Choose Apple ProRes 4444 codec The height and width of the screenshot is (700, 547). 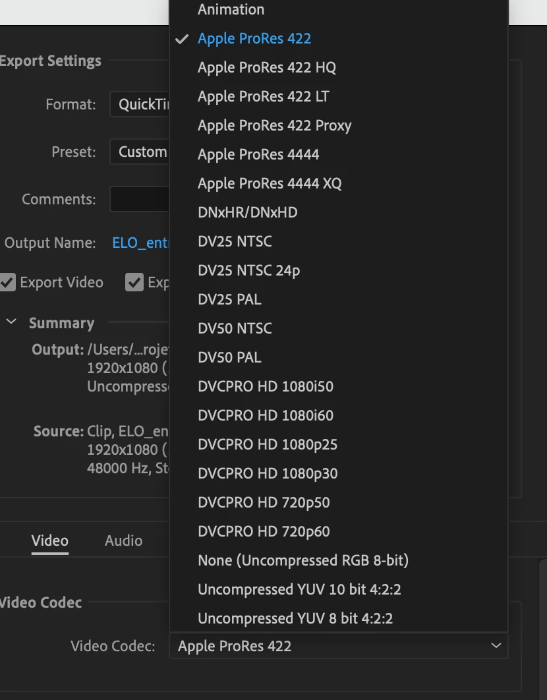339,154
